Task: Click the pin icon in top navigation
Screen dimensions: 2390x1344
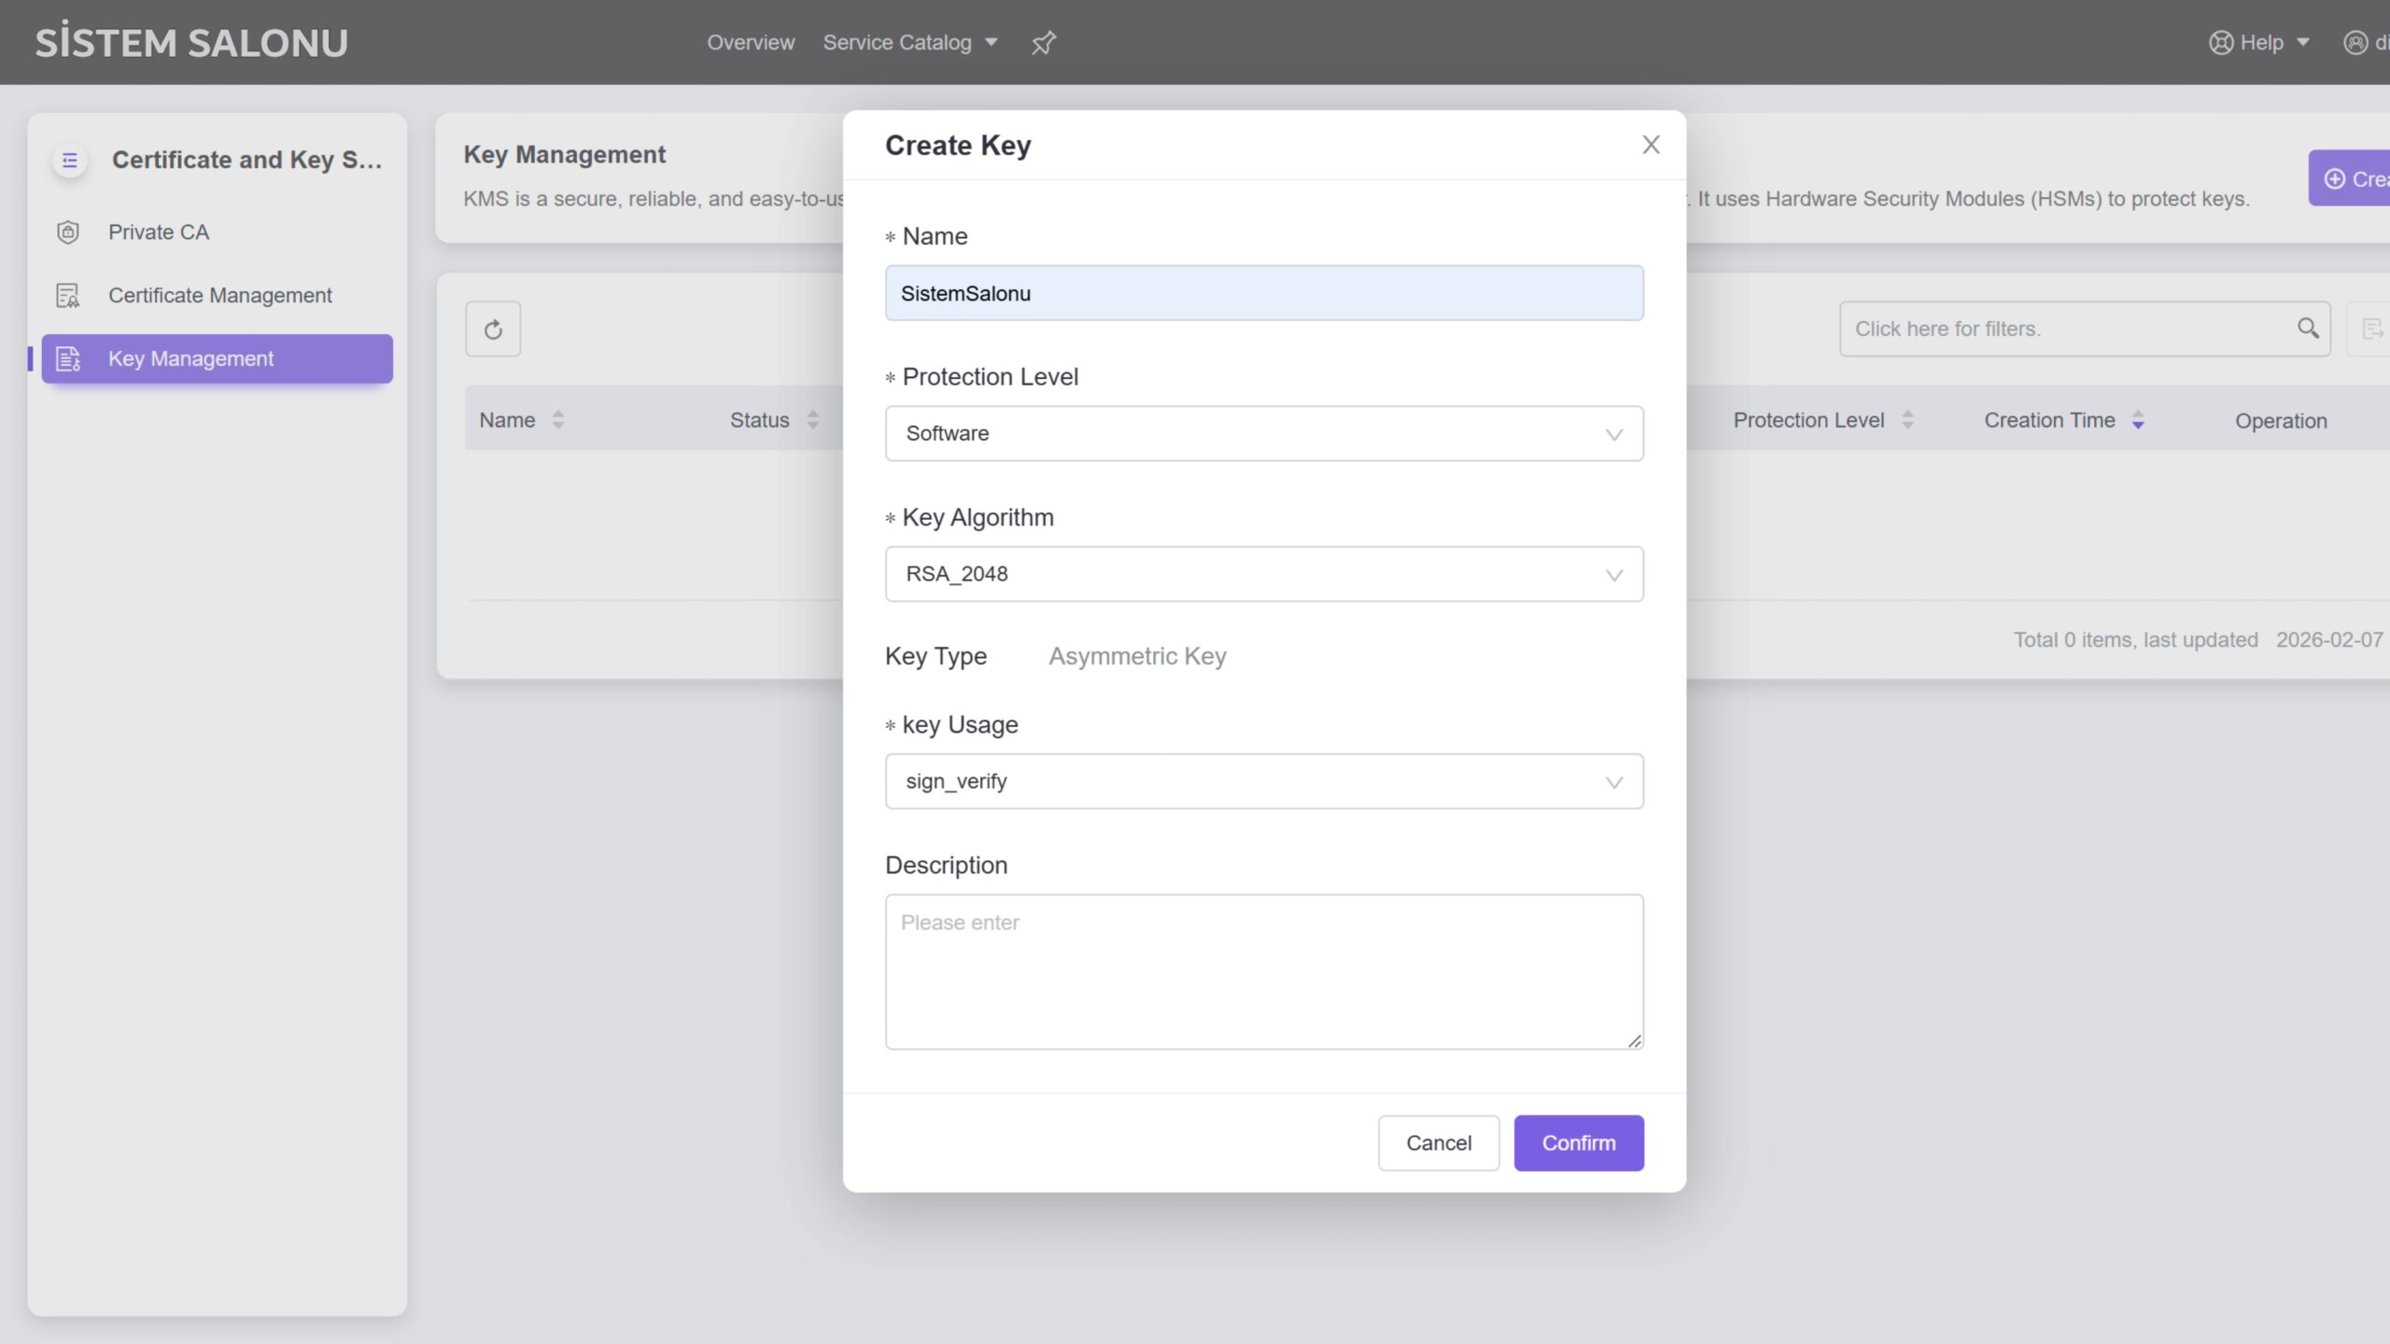Action: pyautogui.click(x=1043, y=43)
